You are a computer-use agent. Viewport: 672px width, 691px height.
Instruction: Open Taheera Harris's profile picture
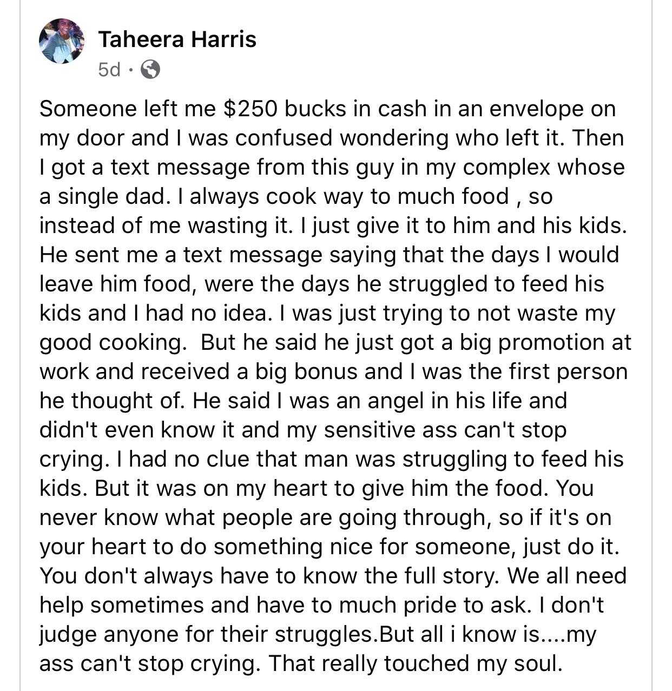tap(62, 42)
